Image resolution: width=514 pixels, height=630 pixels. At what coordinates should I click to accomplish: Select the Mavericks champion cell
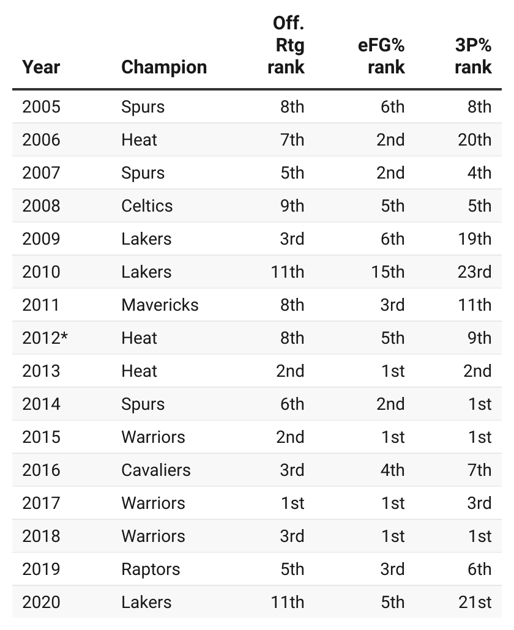pos(160,305)
